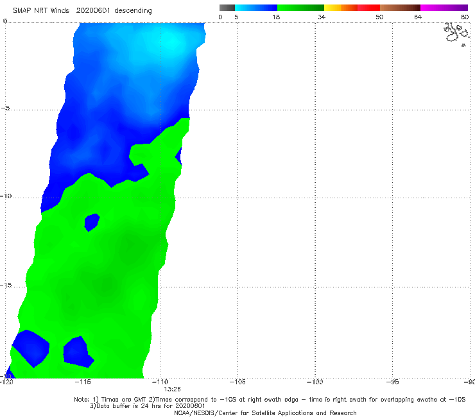Click the longitude label '-95' on the bottom axis
Screen dimensions: 475x417
coord(393,382)
